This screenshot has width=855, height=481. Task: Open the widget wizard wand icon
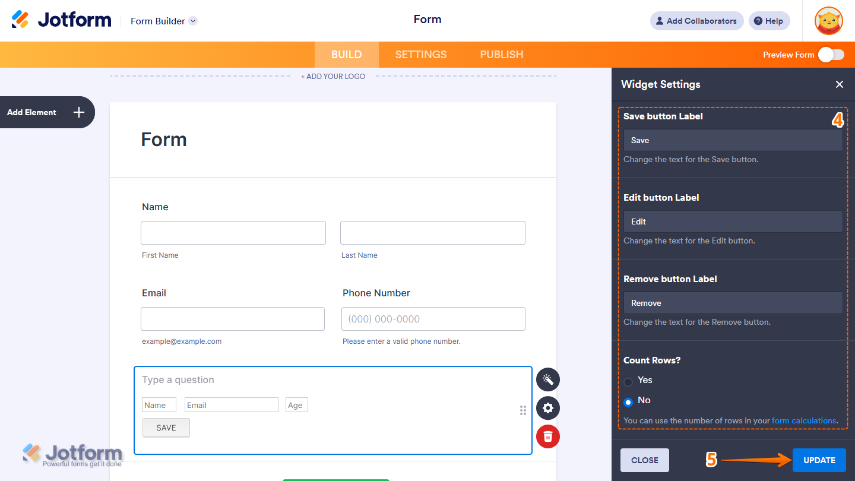[x=547, y=379]
